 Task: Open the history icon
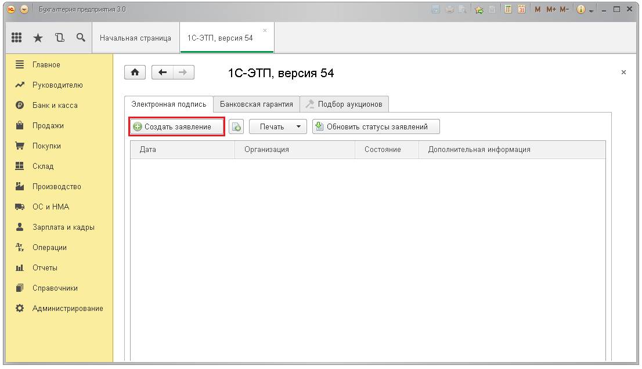(60, 38)
